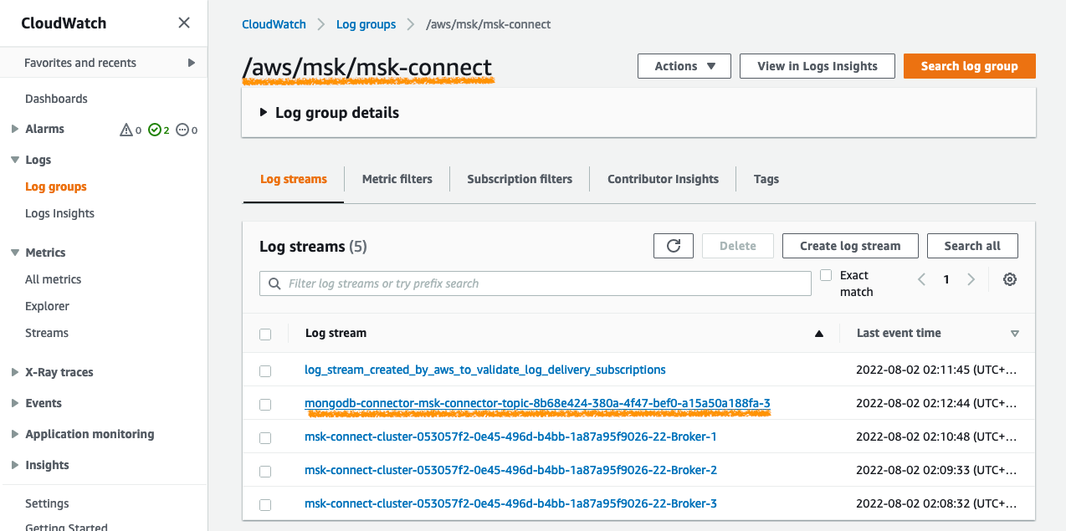Open All metrics in sidebar
This screenshot has width=1066, height=531.
click(x=53, y=279)
